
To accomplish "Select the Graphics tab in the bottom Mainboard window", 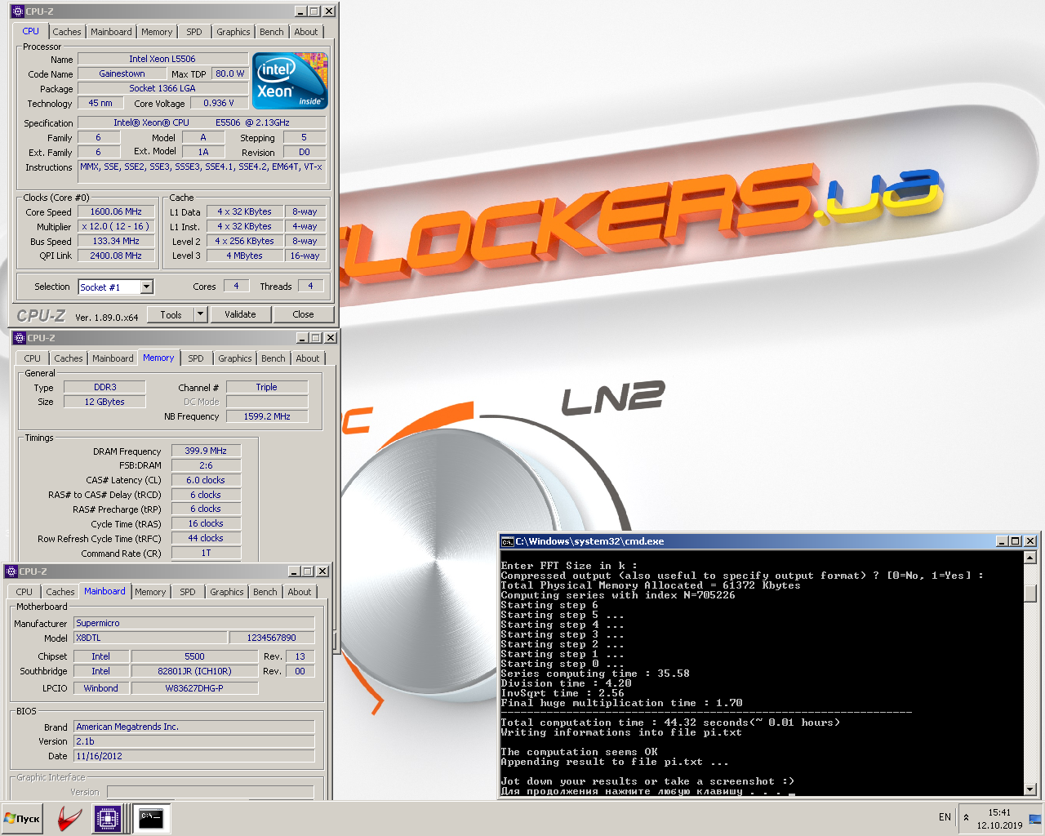I will click(227, 592).
